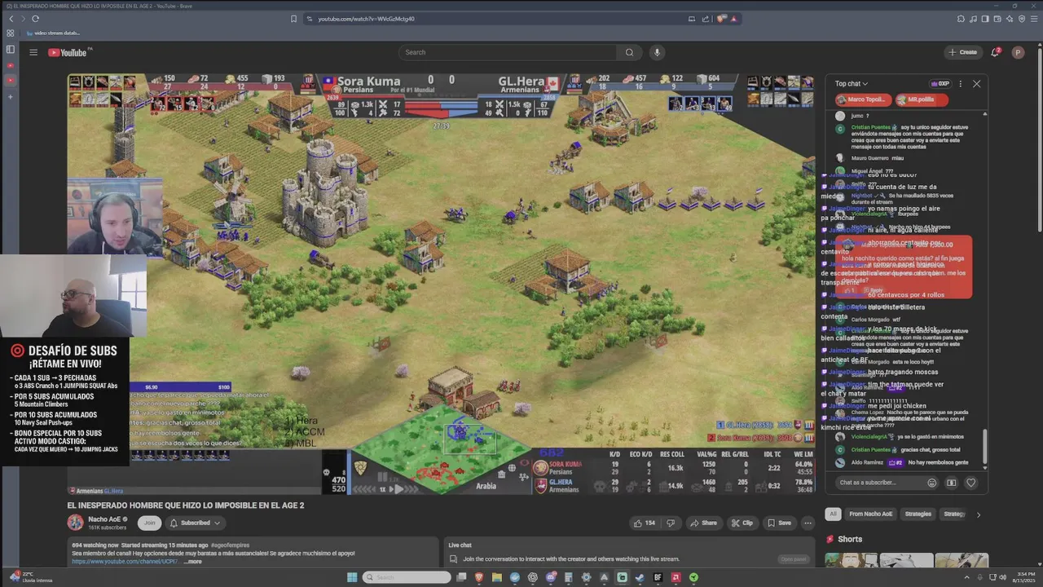The height and width of the screenshot is (587, 1043).
Task: Open the weather widget in taskbar
Action: pos(31,577)
